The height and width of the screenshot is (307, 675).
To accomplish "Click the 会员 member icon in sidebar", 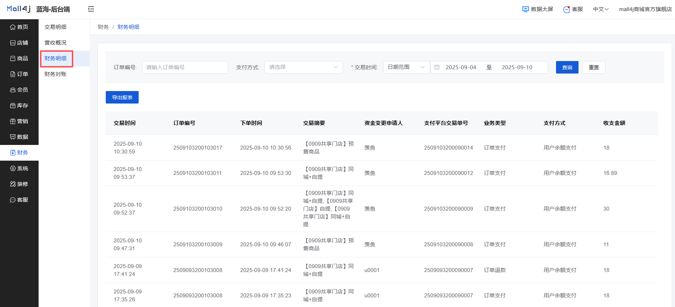I will coord(13,90).
